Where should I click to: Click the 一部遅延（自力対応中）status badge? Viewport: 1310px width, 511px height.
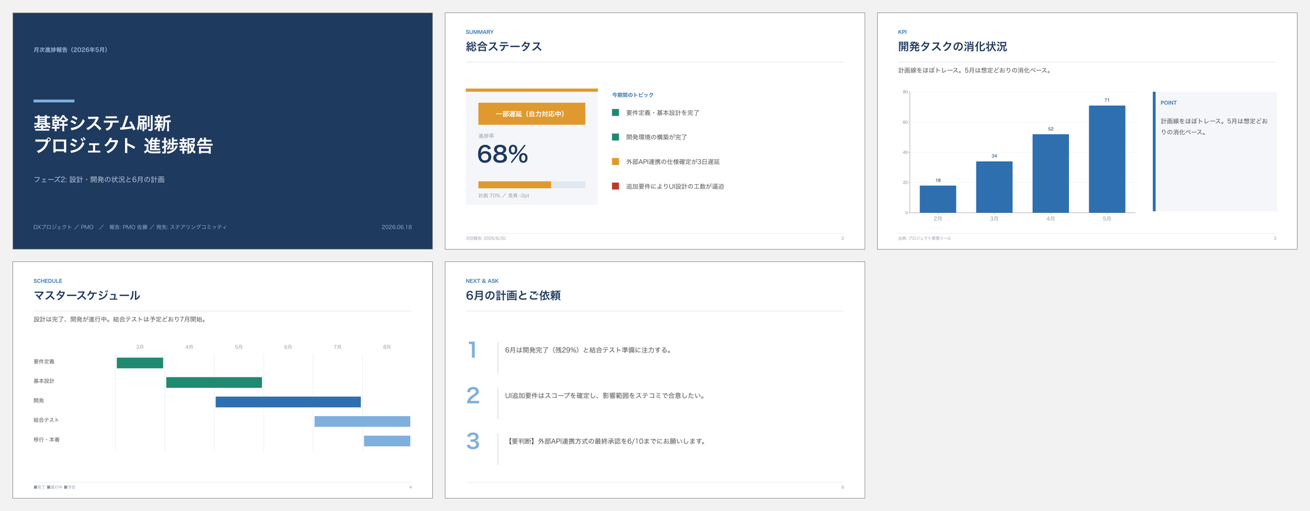(531, 114)
